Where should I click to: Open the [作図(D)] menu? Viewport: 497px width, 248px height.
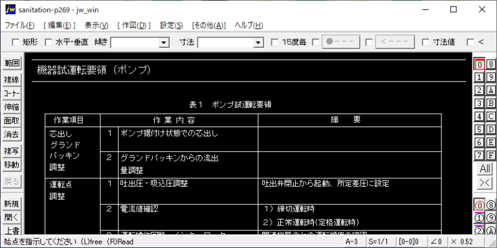134,26
